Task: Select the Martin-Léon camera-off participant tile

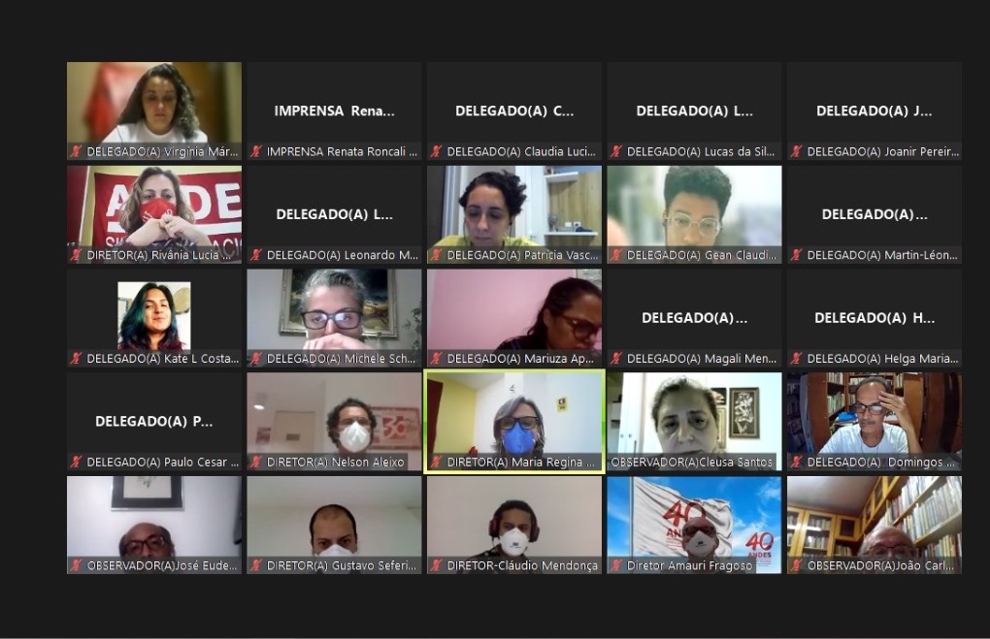Action: 874,214
